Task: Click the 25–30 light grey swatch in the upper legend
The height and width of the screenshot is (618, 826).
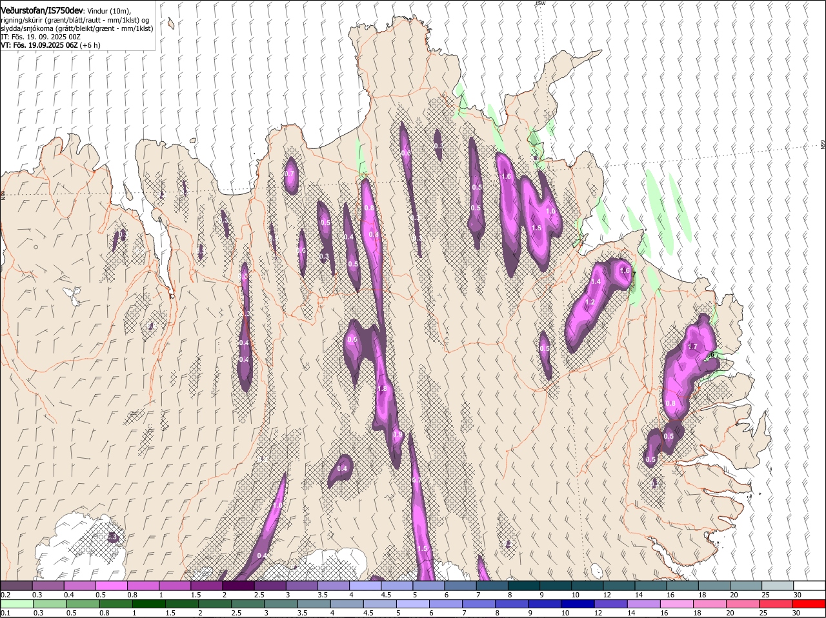Action: coord(778,585)
